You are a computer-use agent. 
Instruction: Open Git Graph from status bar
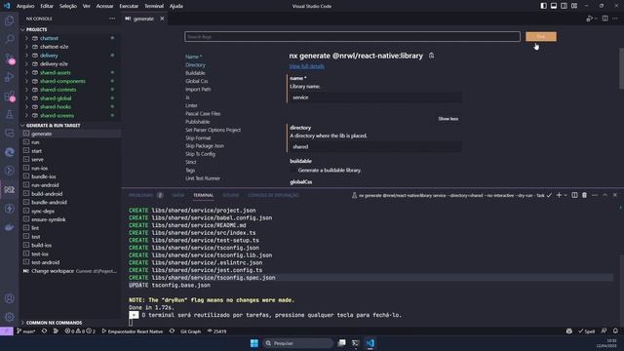[190, 331]
